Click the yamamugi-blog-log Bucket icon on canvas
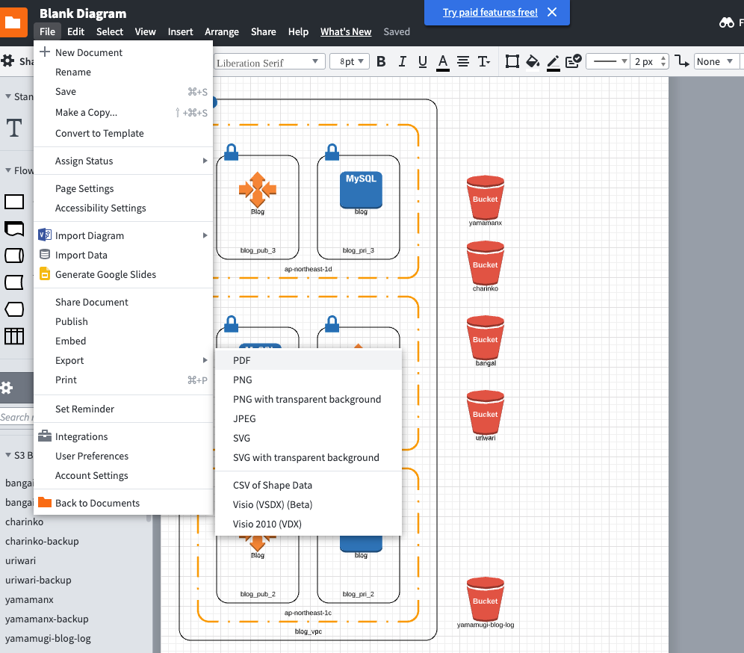 tap(486, 599)
